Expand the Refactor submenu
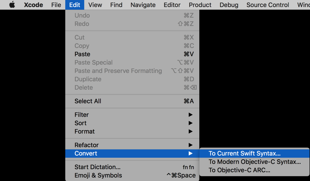The width and height of the screenshot is (310, 181). point(86,145)
